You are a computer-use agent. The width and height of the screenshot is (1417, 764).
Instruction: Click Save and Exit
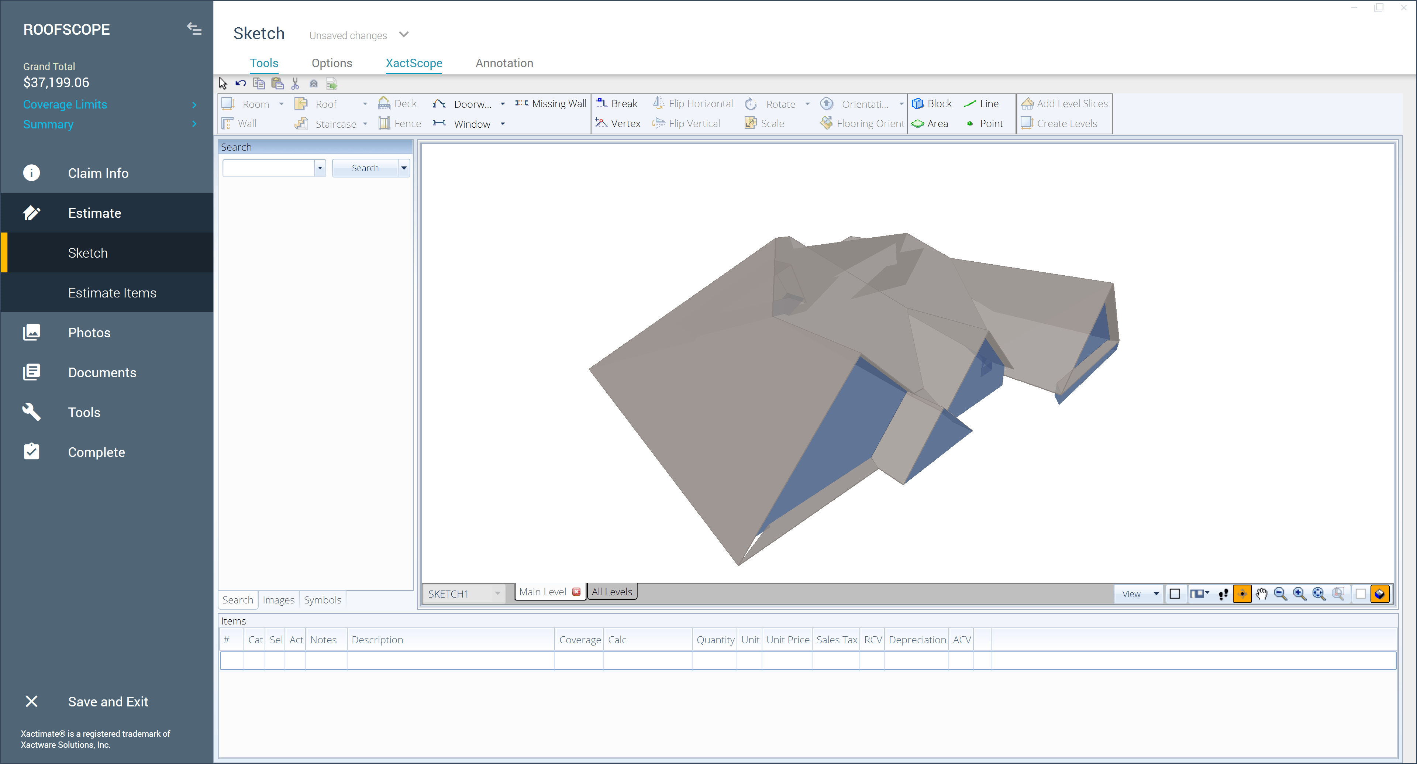point(108,701)
